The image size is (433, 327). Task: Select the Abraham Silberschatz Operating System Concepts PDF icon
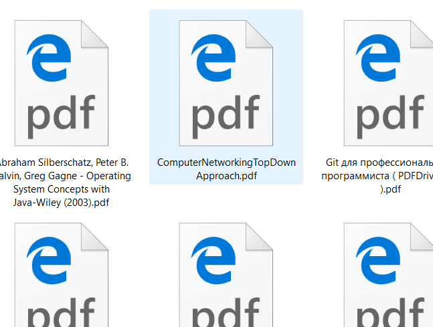pyautogui.click(x=62, y=83)
